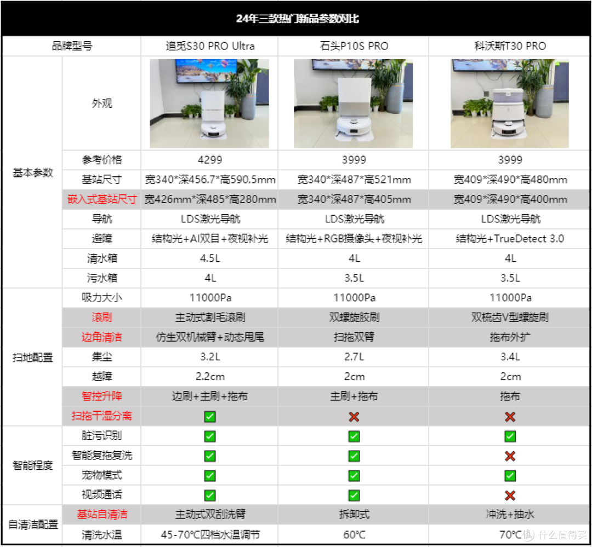Click the 扫拖双臂 cell
The image size is (592, 547).
tap(354, 337)
